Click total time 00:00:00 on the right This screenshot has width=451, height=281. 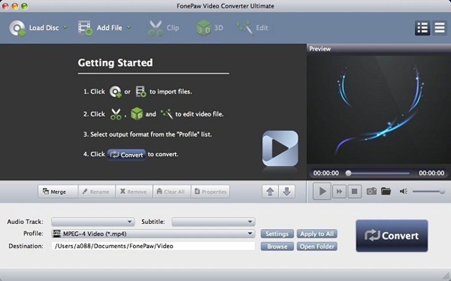[x=432, y=173]
